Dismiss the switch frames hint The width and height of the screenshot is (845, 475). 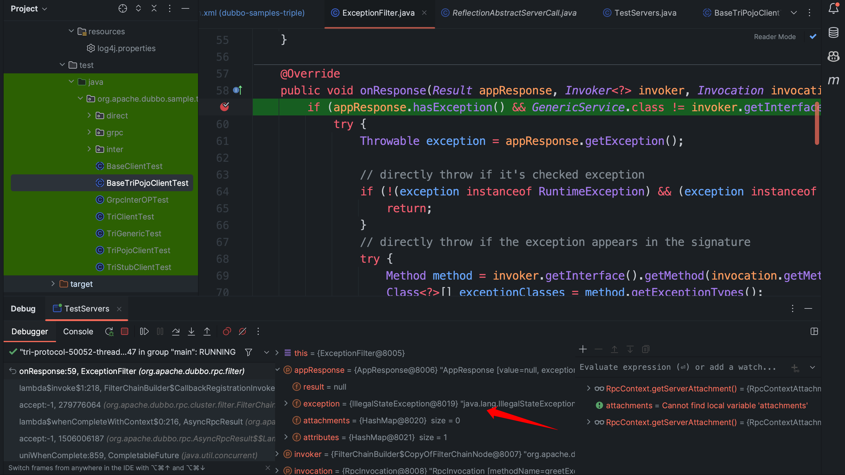click(268, 468)
